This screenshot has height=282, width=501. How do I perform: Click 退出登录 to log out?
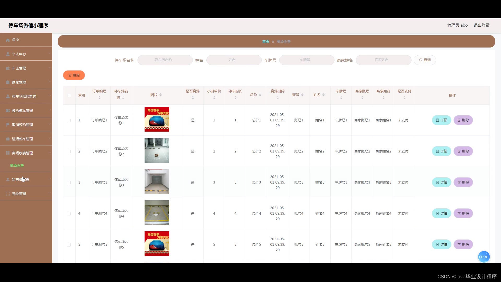pos(481,25)
